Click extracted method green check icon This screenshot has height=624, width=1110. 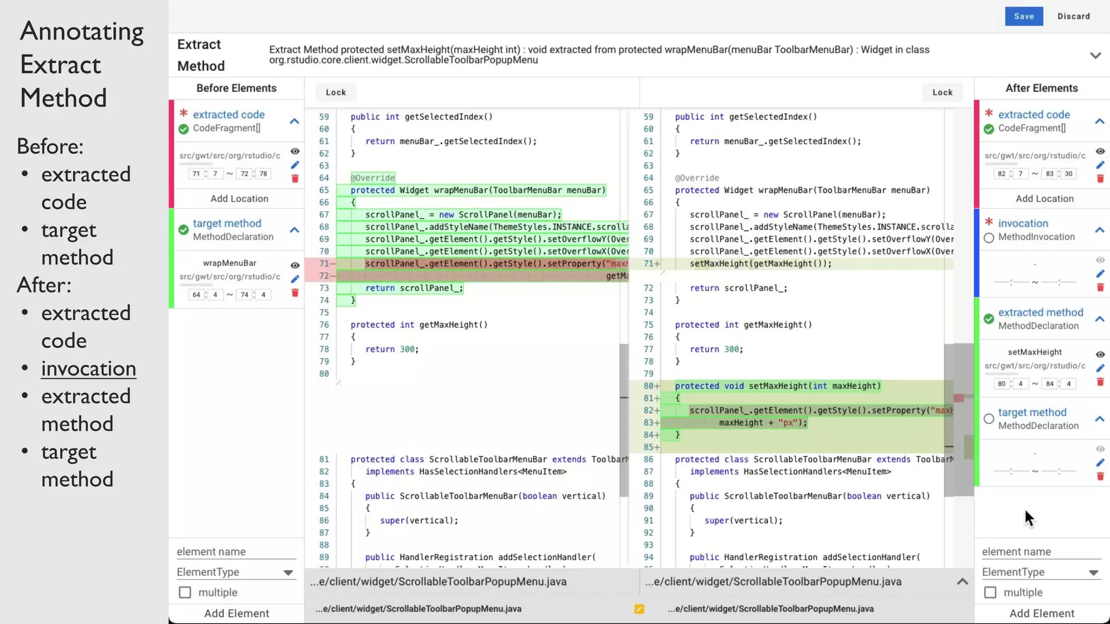989,318
